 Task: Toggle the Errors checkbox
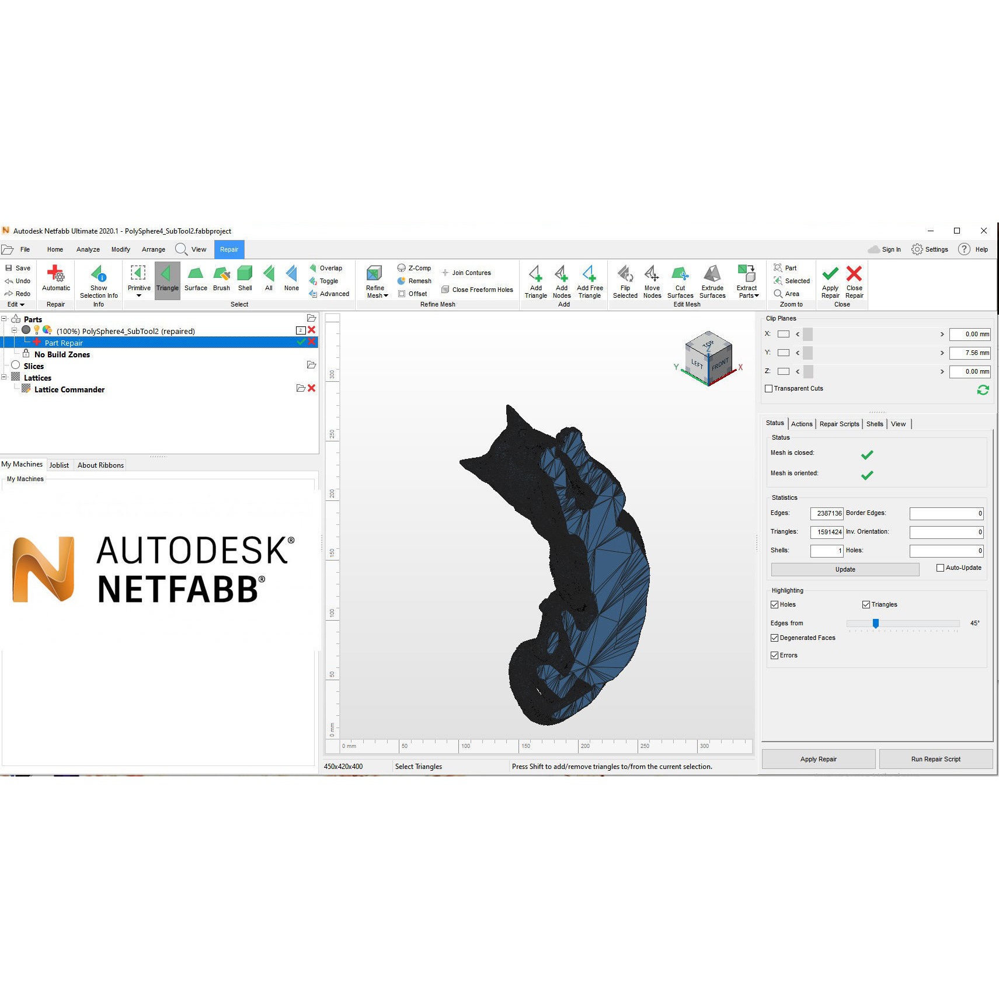[x=775, y=655]
